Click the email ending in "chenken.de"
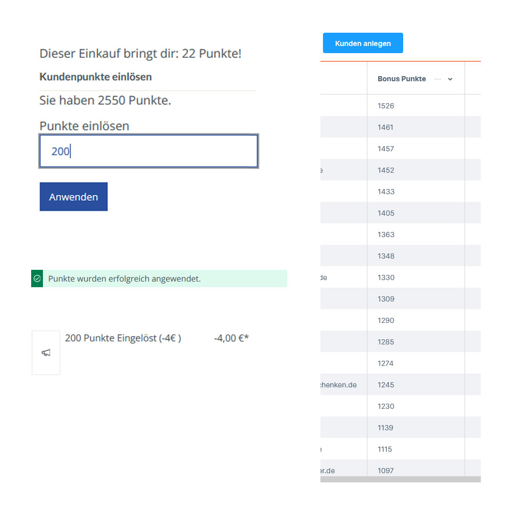The image size is (511, 511). [x=338, y=385]
